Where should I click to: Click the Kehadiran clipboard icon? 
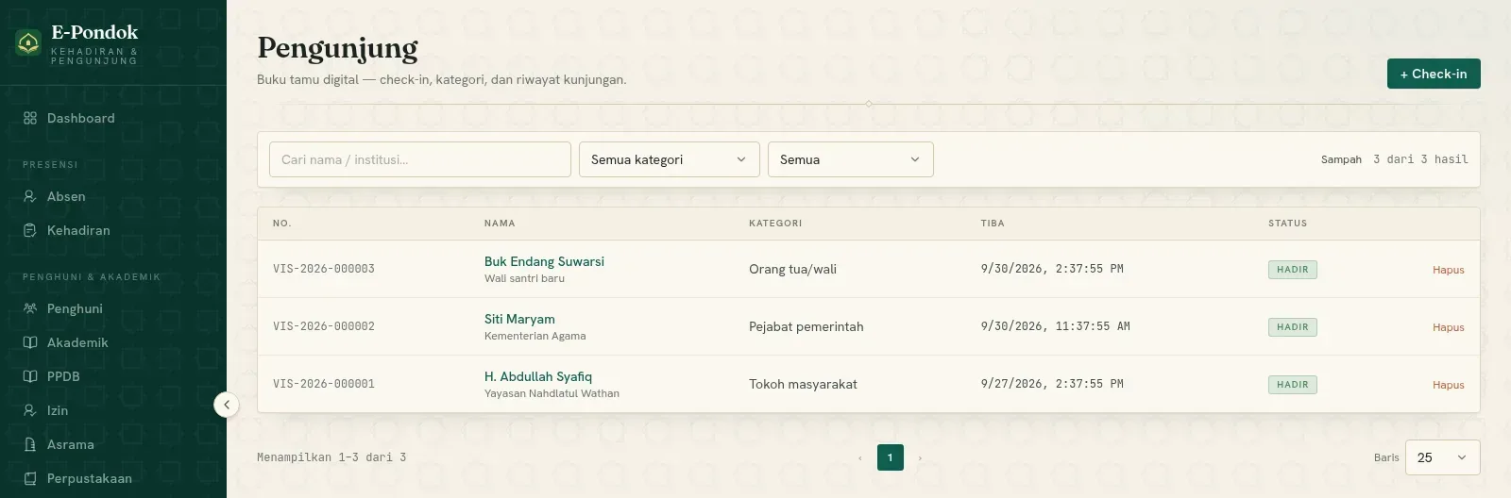tap(30, 230)
